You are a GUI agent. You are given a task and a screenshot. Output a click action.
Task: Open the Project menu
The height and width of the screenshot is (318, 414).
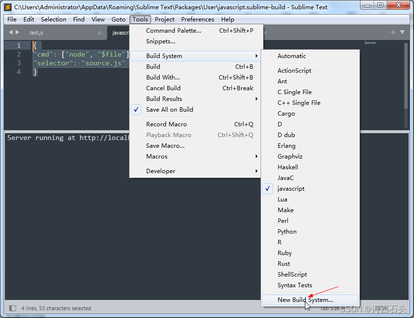point(165,20)
